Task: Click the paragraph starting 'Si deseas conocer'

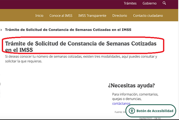Action: tap(81, 59)
